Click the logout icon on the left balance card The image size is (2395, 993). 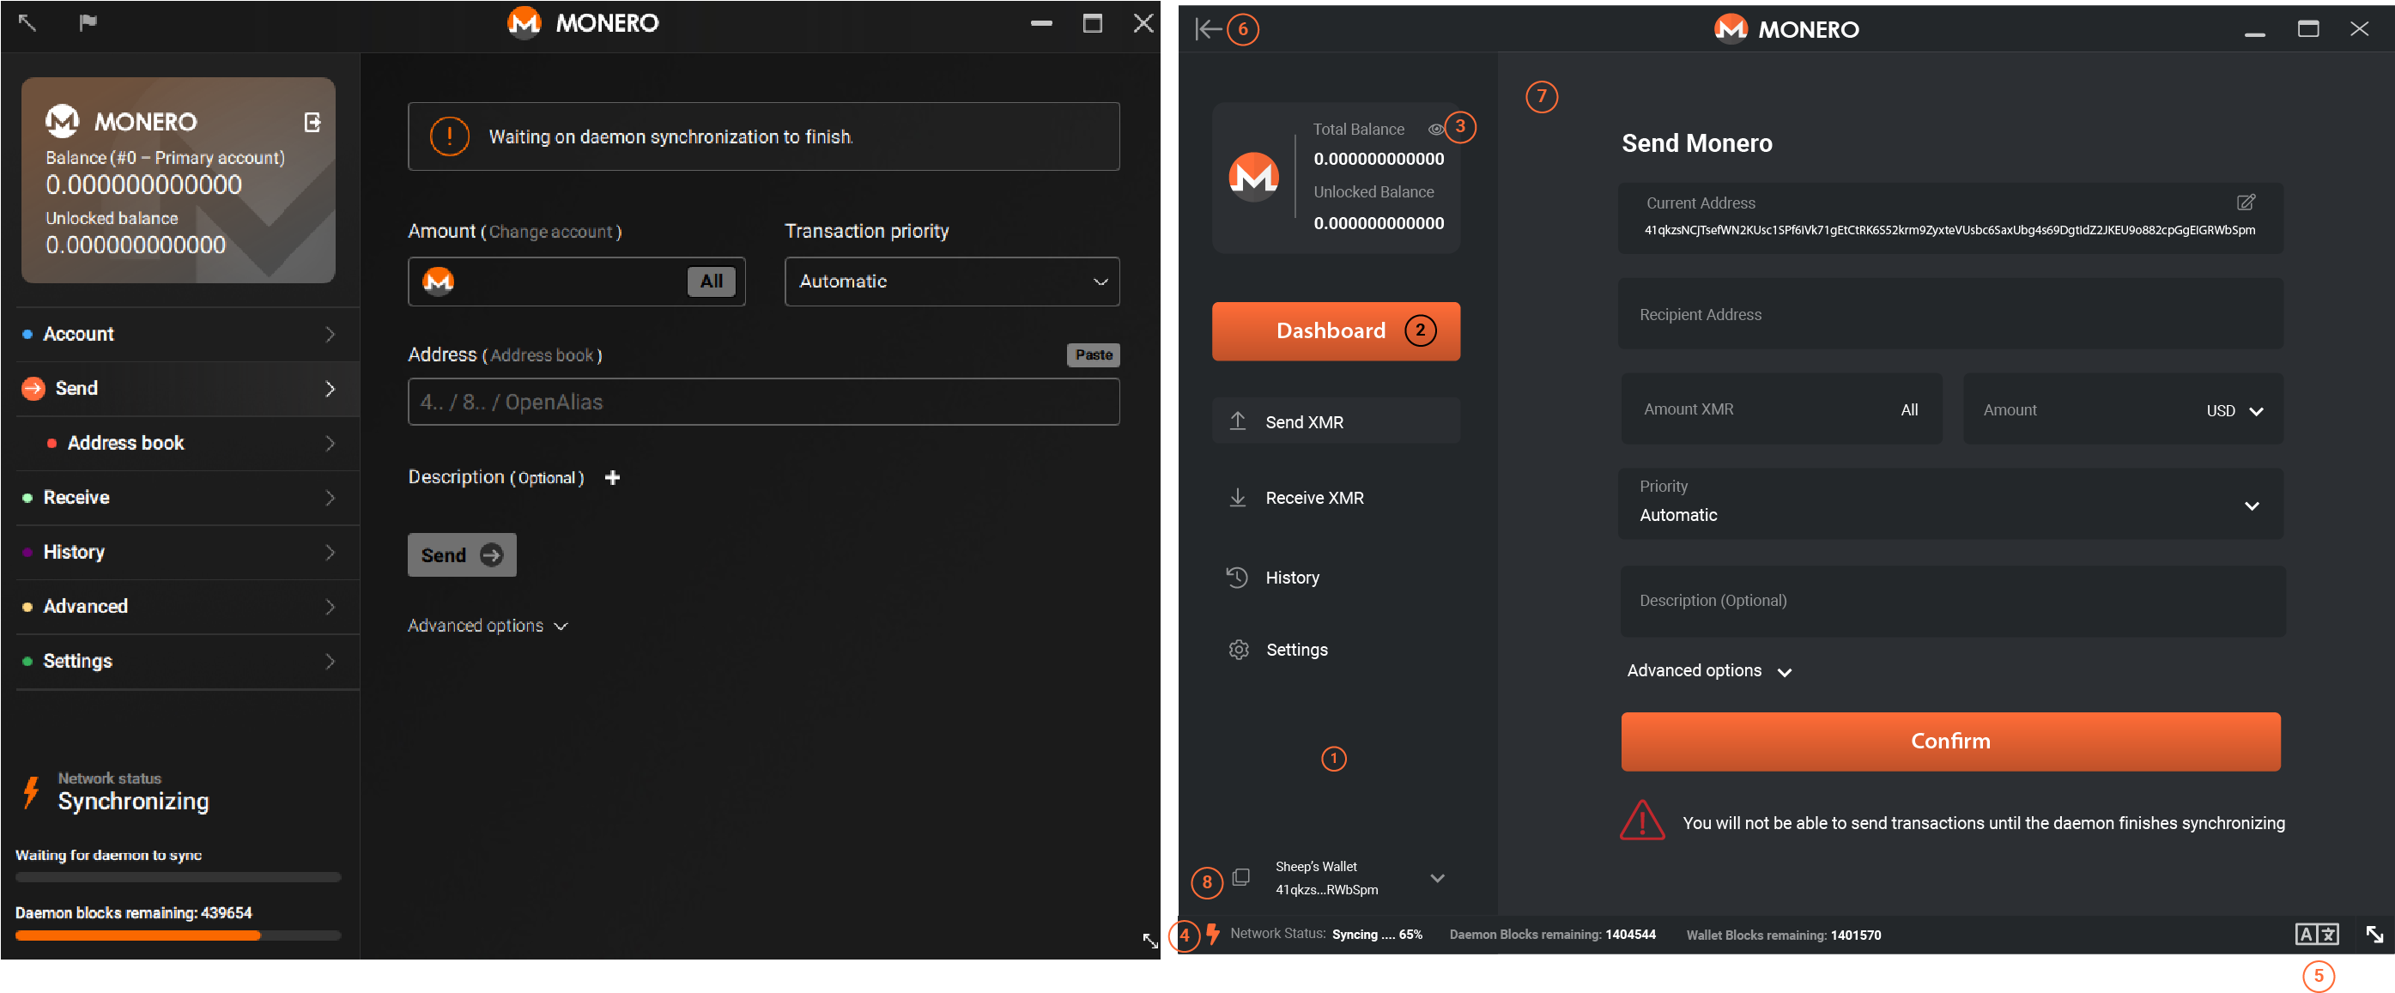pyautogui.click(x=312, y=122)
